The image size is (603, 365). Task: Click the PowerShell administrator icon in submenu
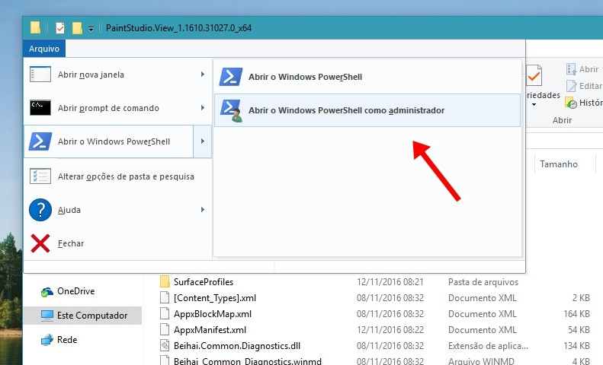(x=231, y=110)
